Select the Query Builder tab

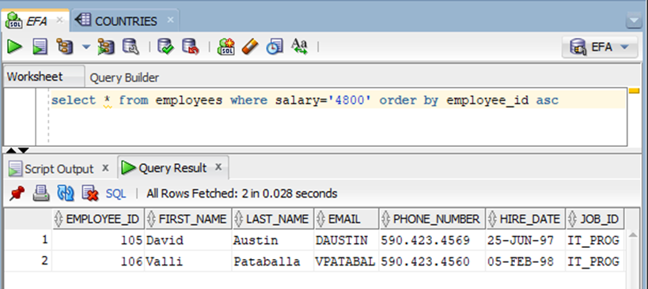124,77
